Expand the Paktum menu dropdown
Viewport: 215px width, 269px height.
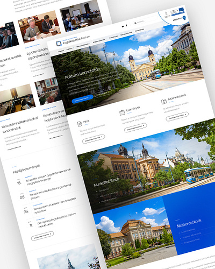click(70, 48)
